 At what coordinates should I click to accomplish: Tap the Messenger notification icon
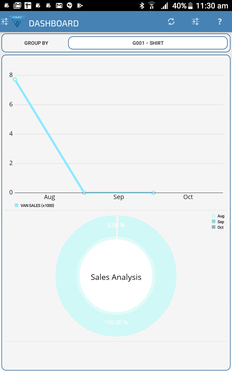[69, 5]
